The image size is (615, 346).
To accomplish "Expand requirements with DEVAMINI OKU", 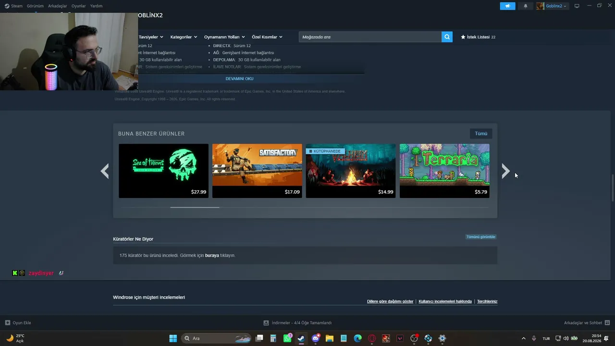I will click(x=239, y=79).
